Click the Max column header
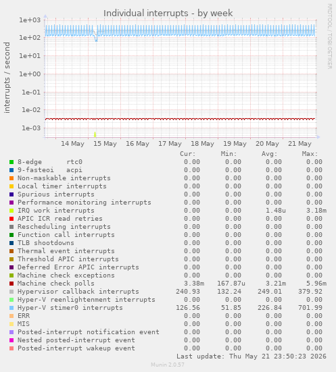The width and height of the screenshot is (336, 372). 310,154
